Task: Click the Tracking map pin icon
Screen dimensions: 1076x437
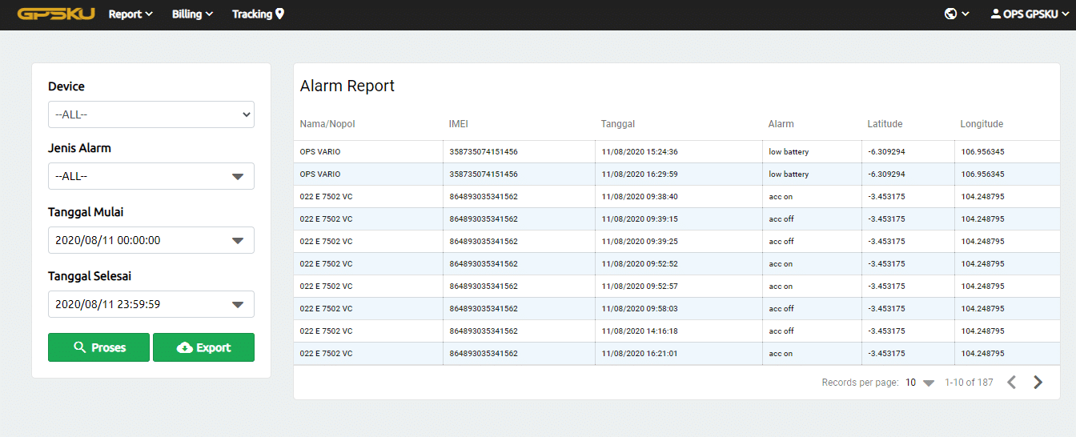Action: coord(279,14)
